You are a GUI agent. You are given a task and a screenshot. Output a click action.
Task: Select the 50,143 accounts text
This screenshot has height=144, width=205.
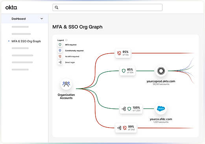161,84
